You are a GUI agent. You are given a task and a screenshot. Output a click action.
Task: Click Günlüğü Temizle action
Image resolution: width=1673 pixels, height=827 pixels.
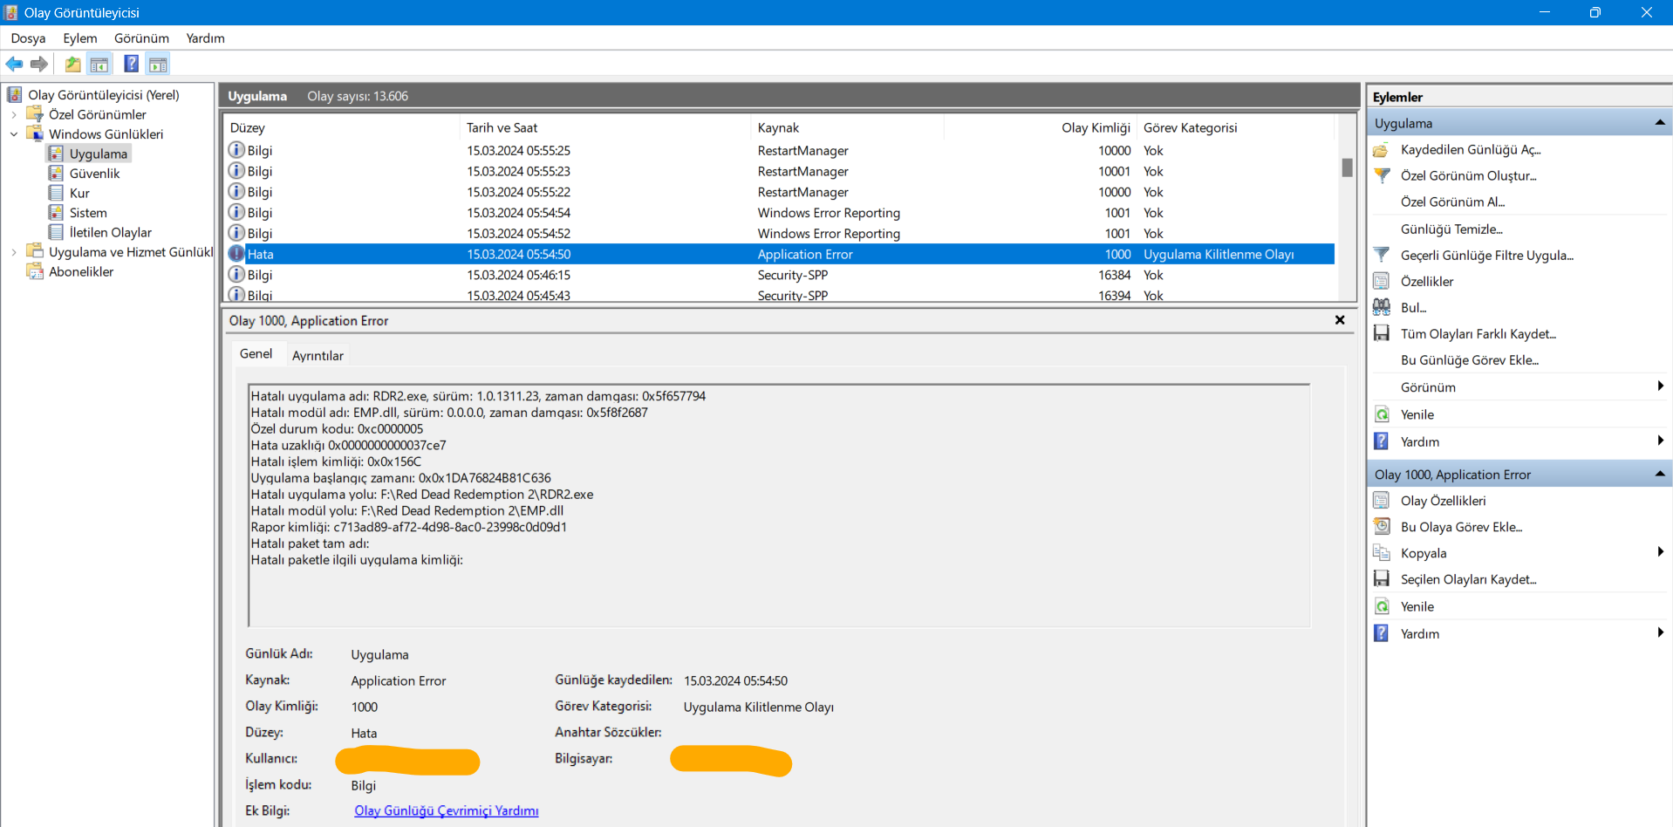point(1451,229)
